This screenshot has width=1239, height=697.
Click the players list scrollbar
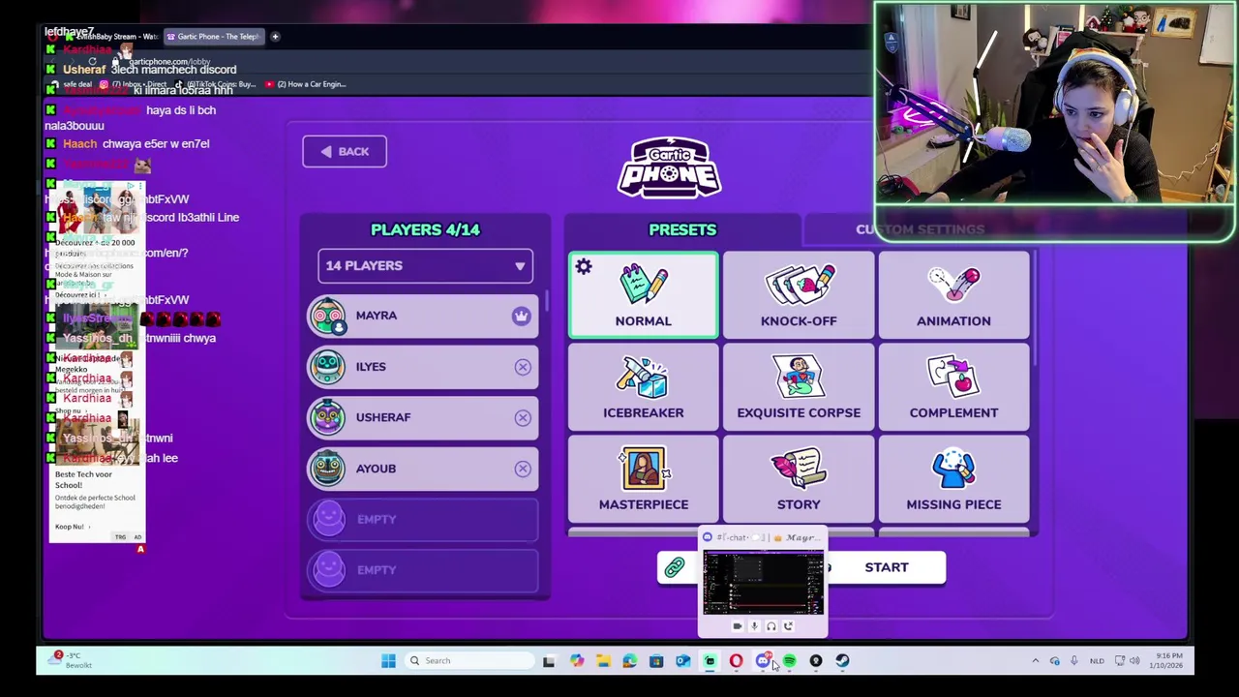(547, 300)
